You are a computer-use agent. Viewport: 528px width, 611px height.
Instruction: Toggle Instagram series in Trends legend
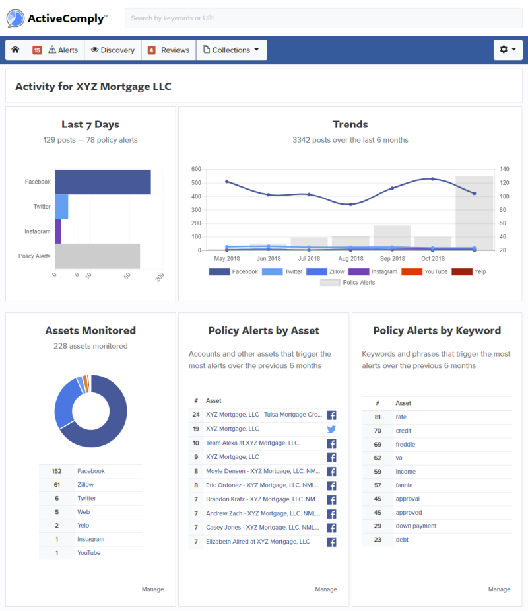pos(373,271)
